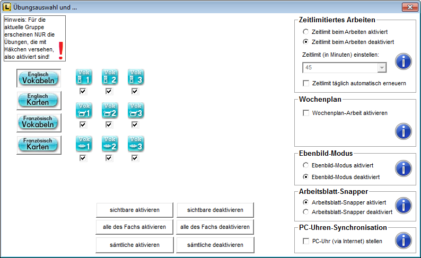Choose Arbeitsblatt-Snapper deaktiviert option
421x258 pixels.
click(305, 211)
